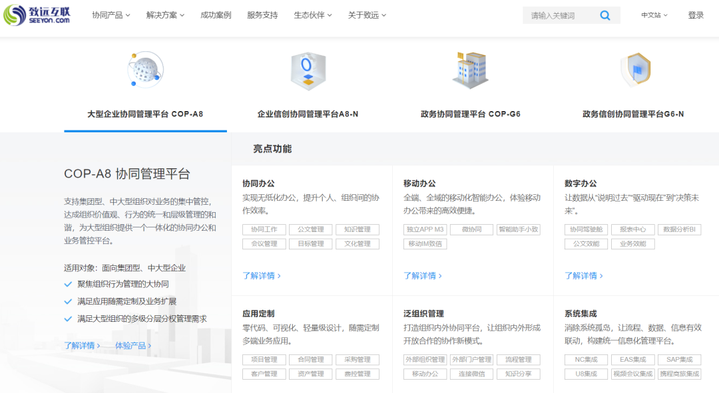
Task: Open 了解详情 under 协同办公
Action: (x=262, y=276)
